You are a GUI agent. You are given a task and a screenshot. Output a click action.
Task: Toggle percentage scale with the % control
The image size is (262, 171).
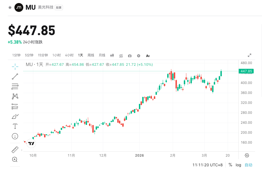point(230,165)
